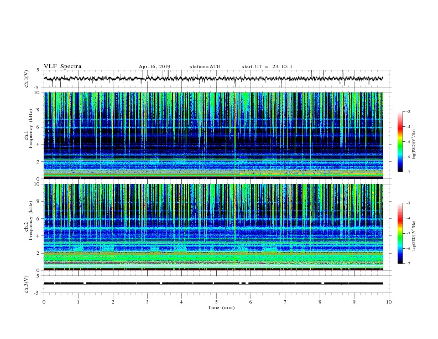Click the 'start UT = 23:10:1' label
The image size is (438, 339).
coord(267,66)
